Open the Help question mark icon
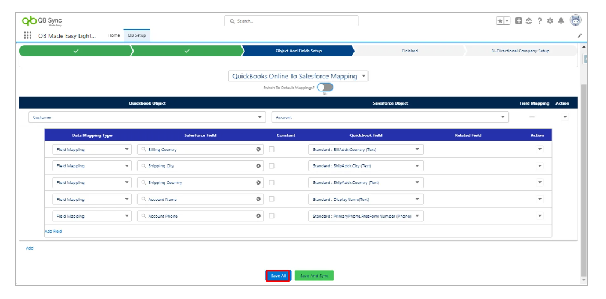The width and height of the screenshot is (606, 299). [x=539, y=21]
